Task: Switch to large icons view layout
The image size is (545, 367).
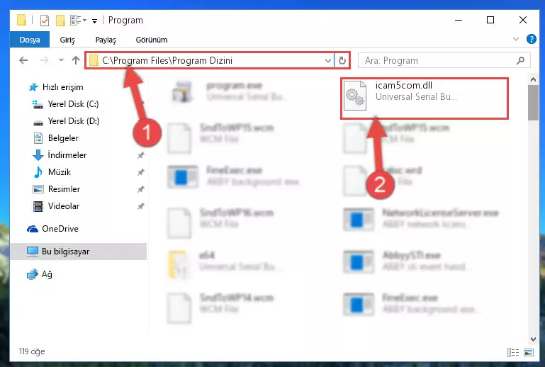Action: (x=528, y=352)
